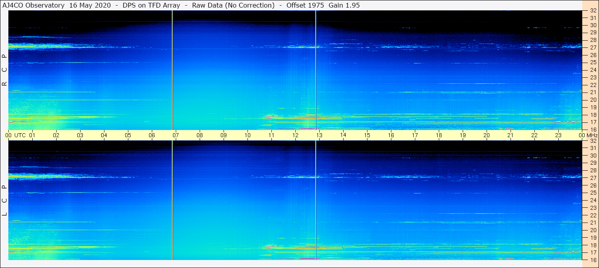Click hour label 18 on the UTC axis

point(439,135)
